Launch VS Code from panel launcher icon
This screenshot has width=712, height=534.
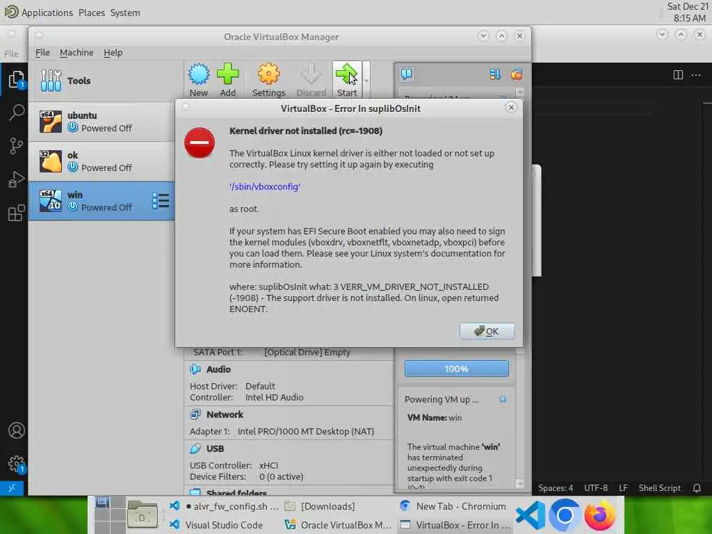coord(531,515)
